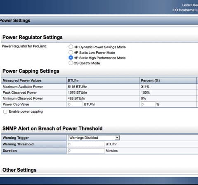The height and width of the screenshot is (185, 198).
Task: Click the 'Power Regulator Settings' heading
Action: (33, 37)
